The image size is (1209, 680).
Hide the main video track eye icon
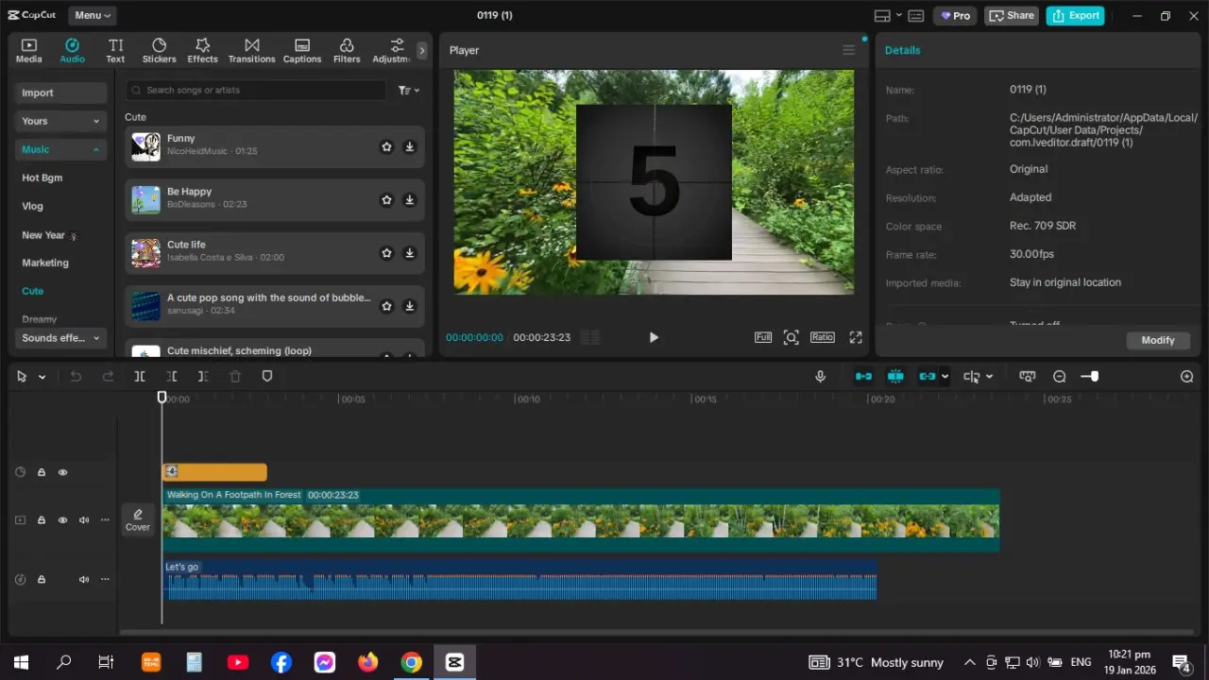coord(63,519)
